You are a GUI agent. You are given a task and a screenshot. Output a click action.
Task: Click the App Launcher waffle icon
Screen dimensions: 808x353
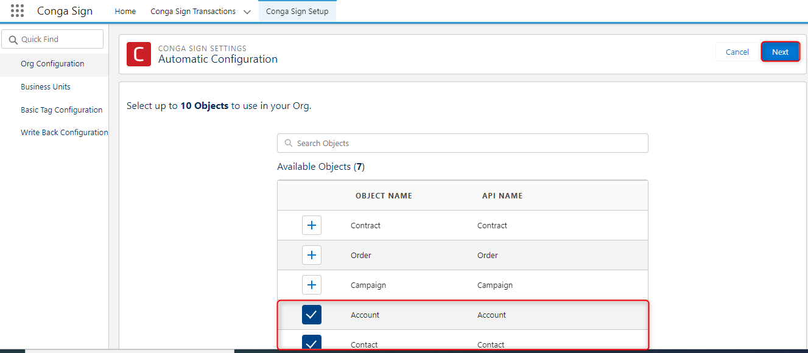point(16,10)
